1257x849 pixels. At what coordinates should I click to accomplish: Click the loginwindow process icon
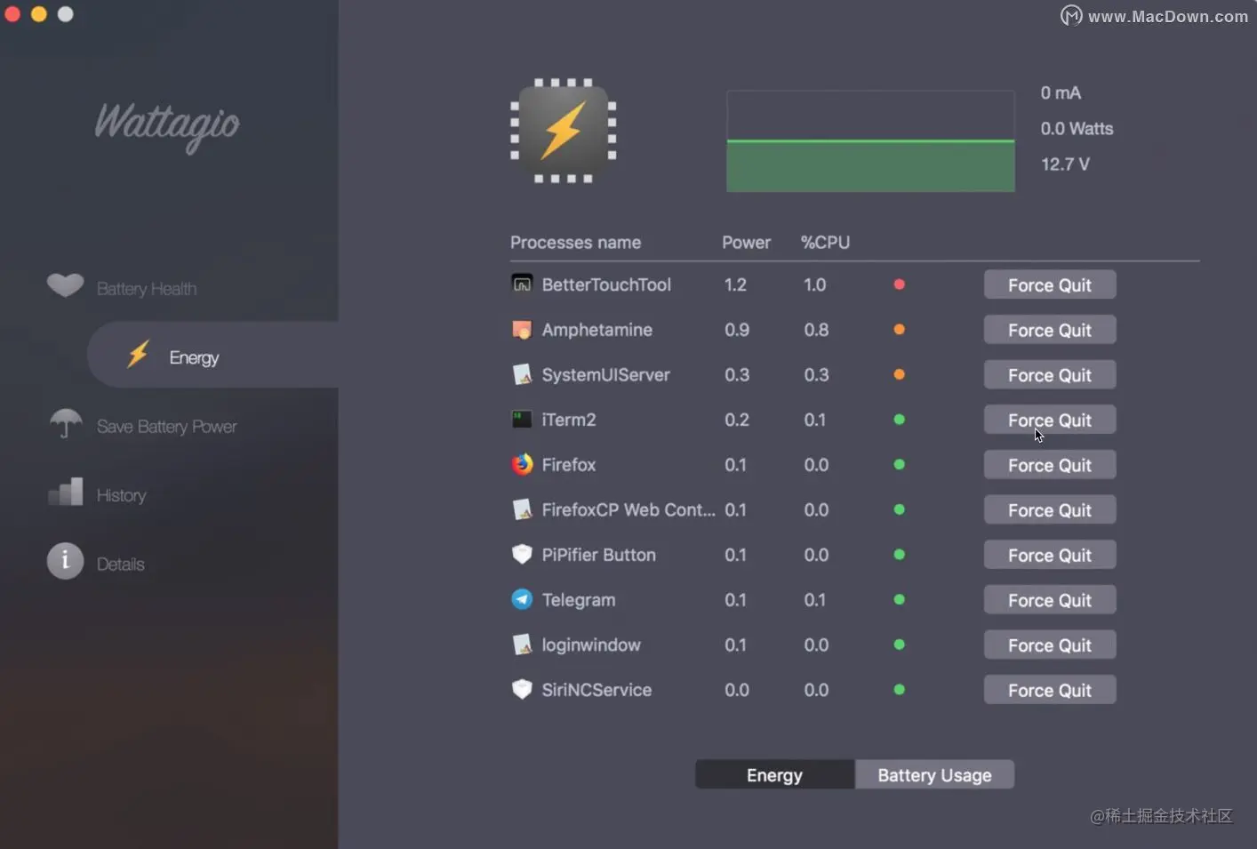(x=522, y=645)
